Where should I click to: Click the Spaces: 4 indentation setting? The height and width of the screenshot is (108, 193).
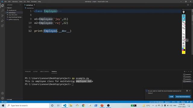point(168,102)
